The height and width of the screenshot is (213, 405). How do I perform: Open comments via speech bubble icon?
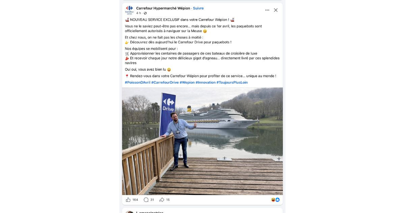point(146,200)
